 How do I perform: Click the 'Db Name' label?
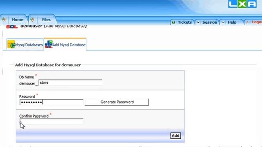27,77
